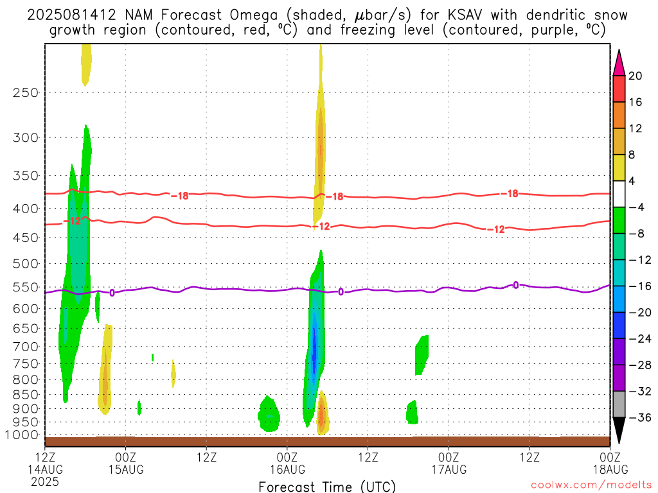The height and width of the screenshot is (493, 658).
Task: Click the -36 label on the color scale
Action: 640,417
